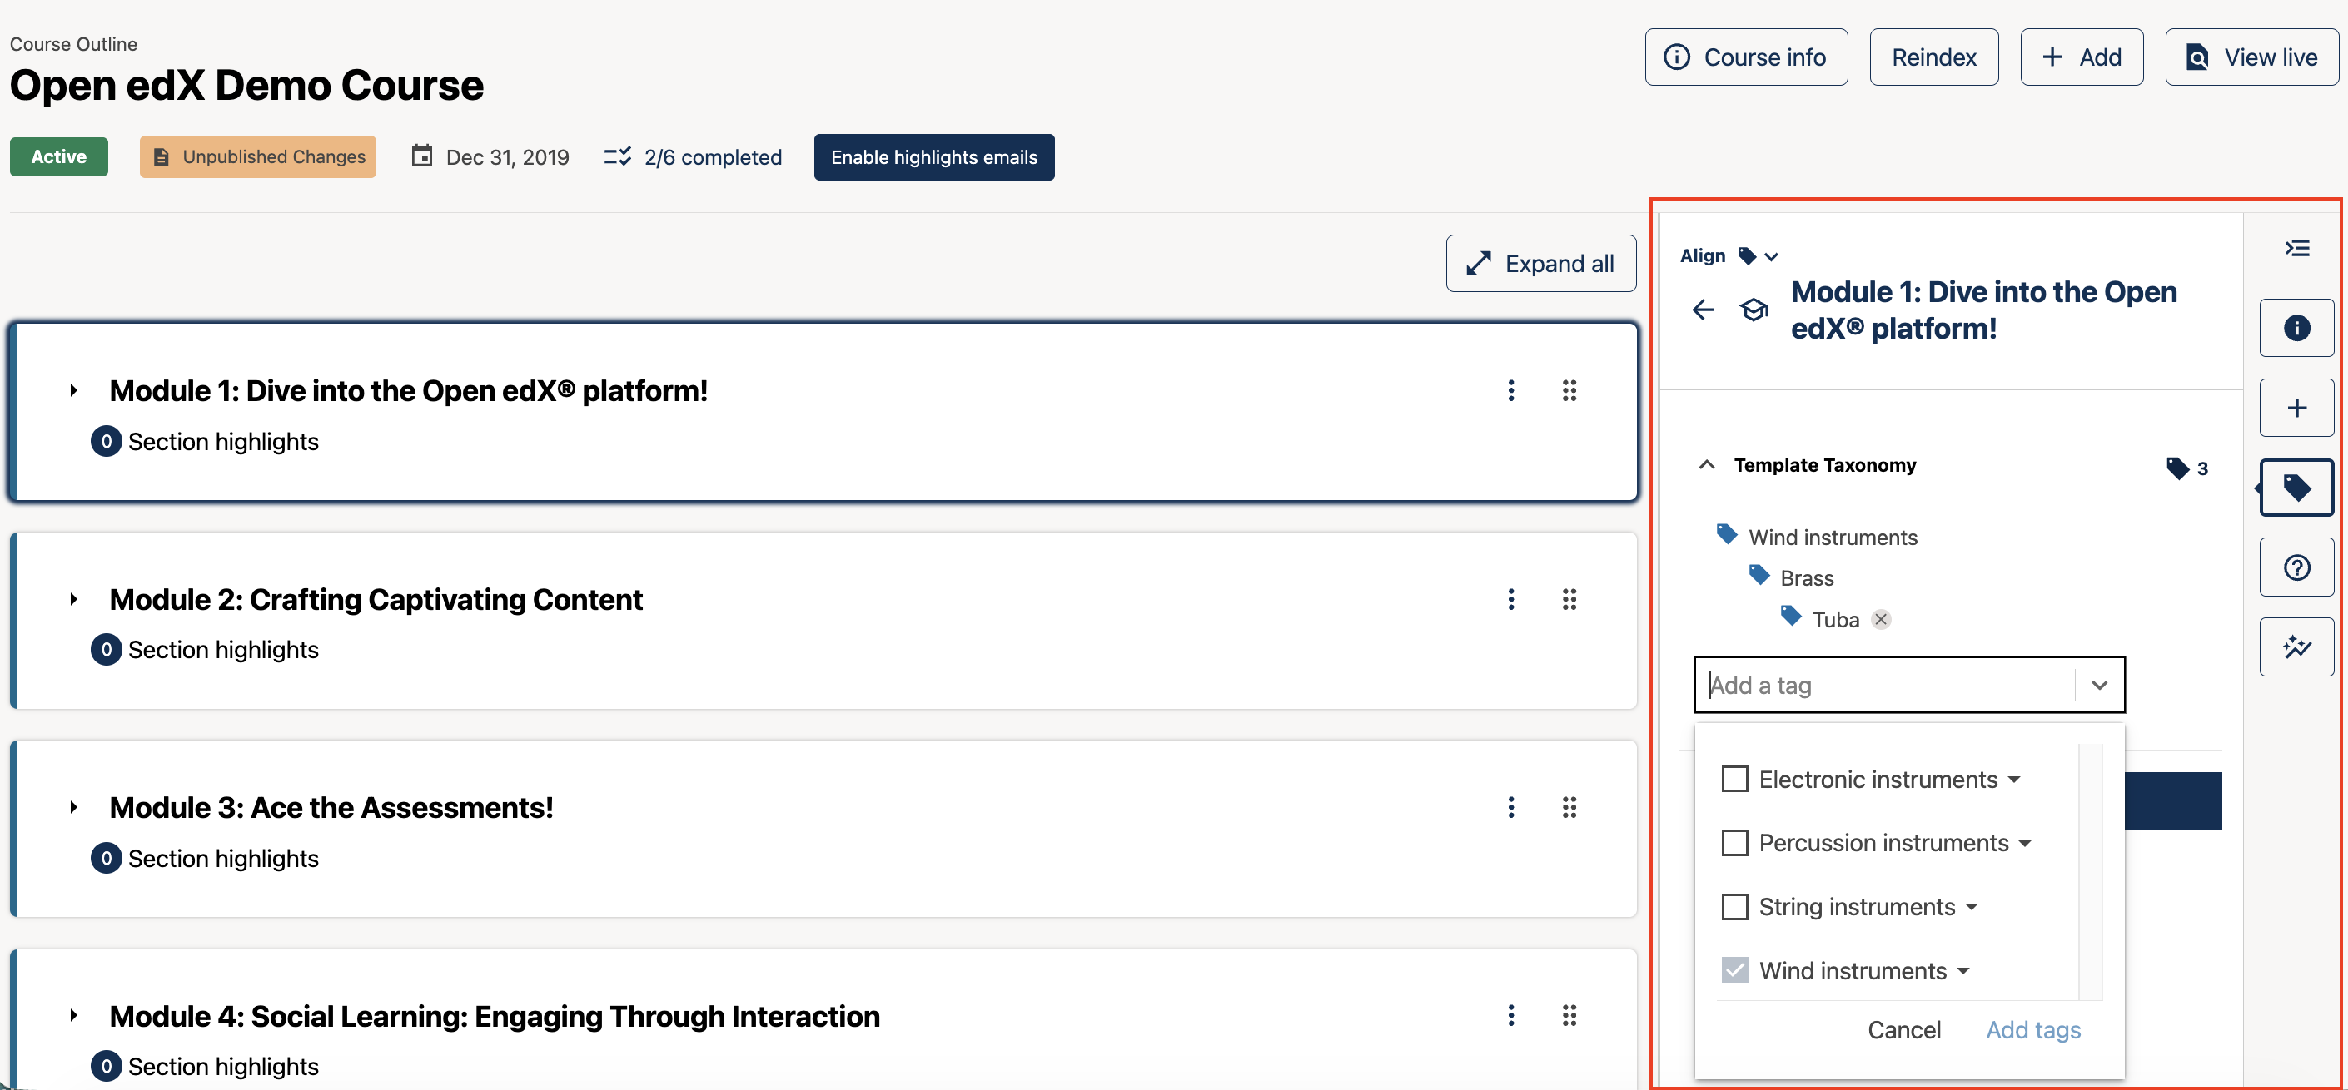The image size is (2348, 1090).
Task: Grab Module 1 drag handle icon
Action: [x=1569, y=390]
